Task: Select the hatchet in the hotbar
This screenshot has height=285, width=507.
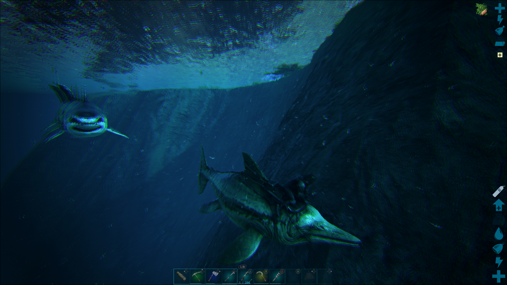Action: coord(213,277)
